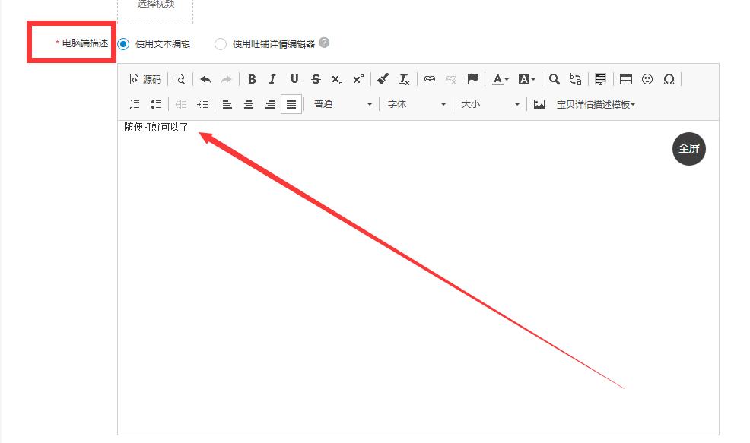Toggle strikethrough formatting

[316, 79]
